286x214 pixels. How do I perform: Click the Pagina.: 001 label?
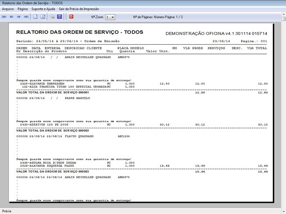click(254, 41)
